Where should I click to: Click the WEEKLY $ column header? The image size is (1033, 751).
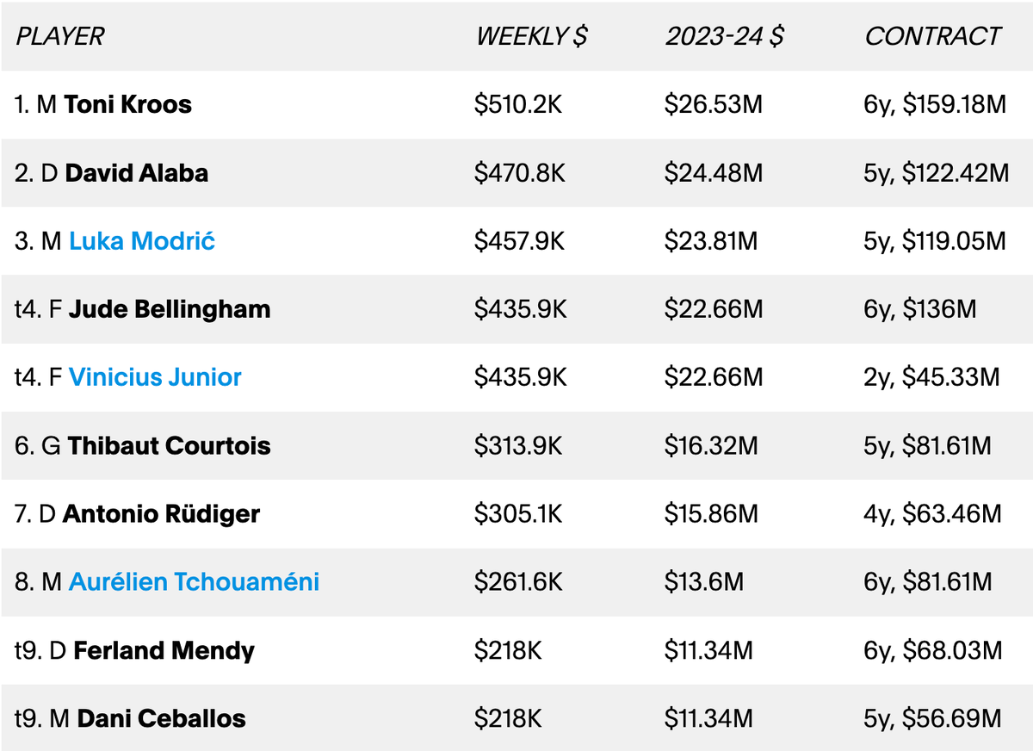tap(532, 37)
